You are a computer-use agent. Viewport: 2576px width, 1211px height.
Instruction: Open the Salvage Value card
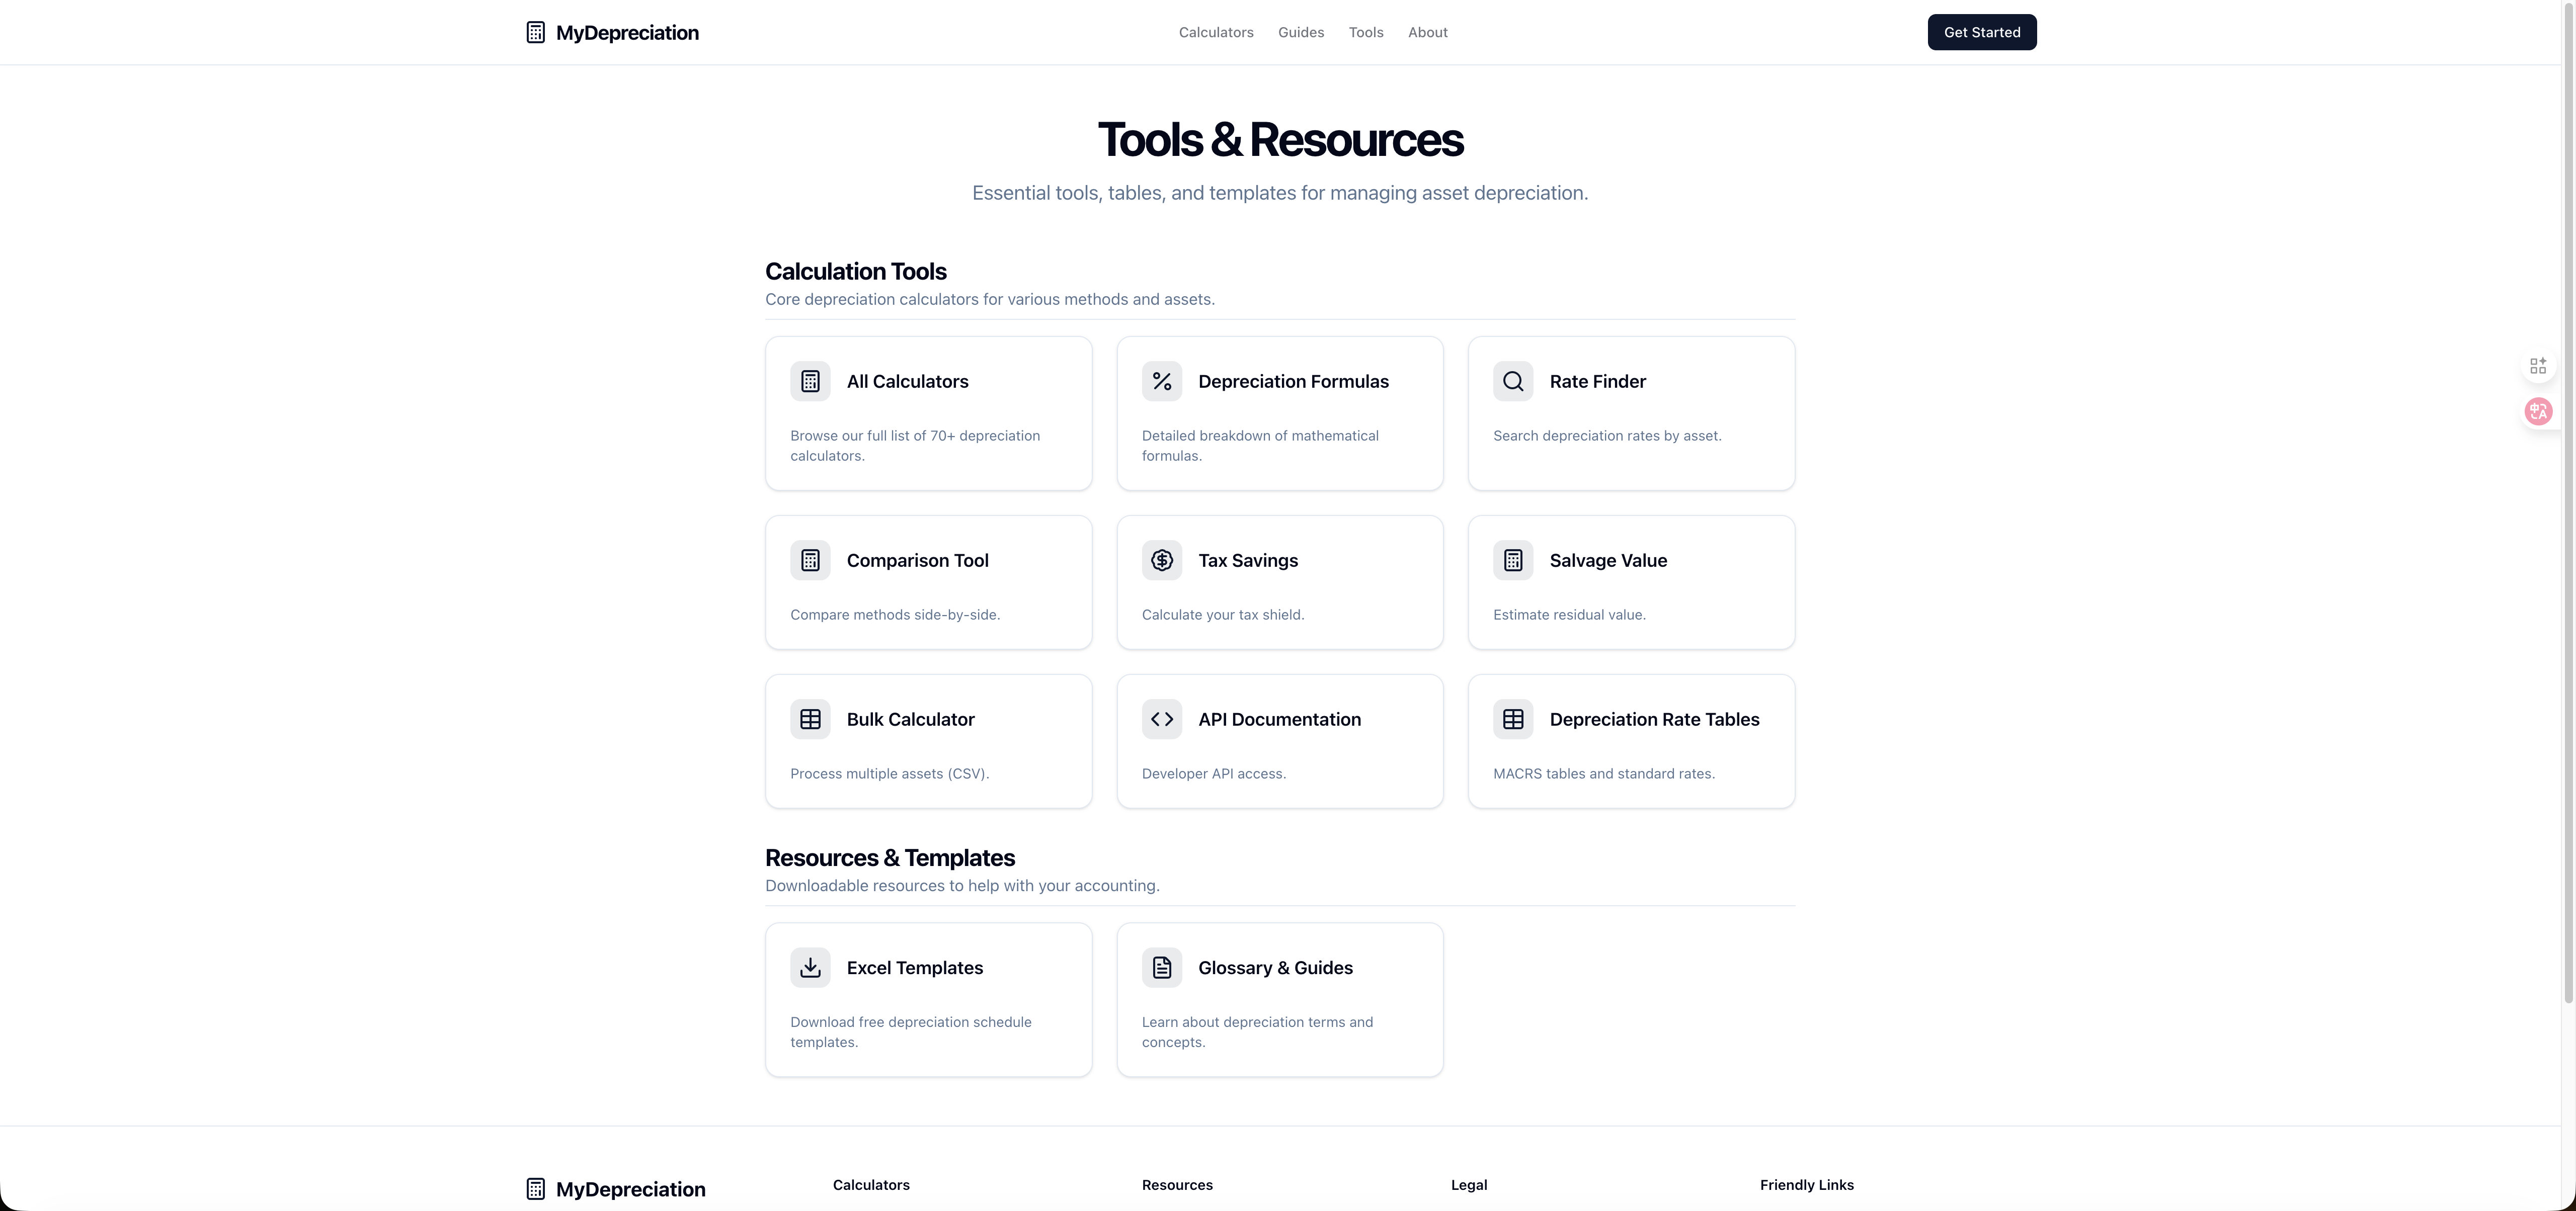1631,582
